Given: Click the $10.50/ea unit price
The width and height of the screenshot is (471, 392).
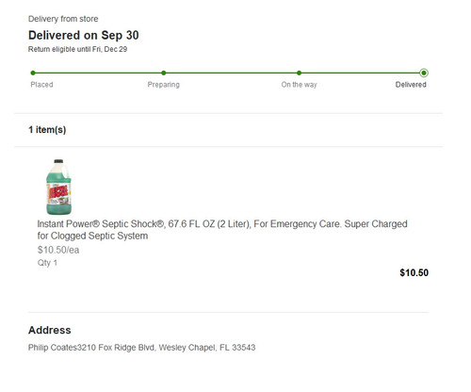Looking at the screenshot, I should (x=58, y=250).
